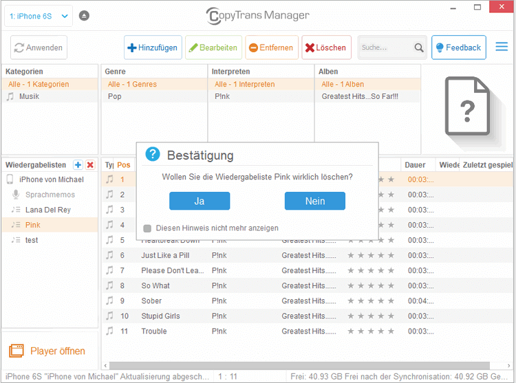The width and height of the screenshot is (516, 383).
Task: Click left scroll arrow of track list
Action: [x=105, y=366]
